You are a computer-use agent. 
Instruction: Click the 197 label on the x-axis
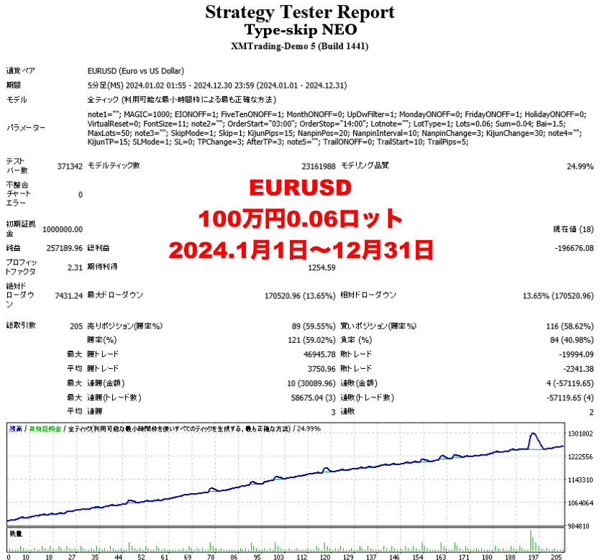[532, 556]
